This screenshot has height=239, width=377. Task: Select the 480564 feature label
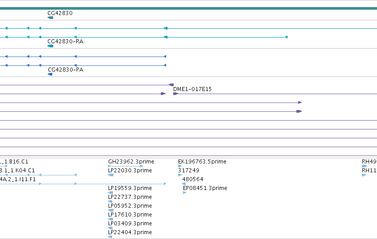point(193,179)
